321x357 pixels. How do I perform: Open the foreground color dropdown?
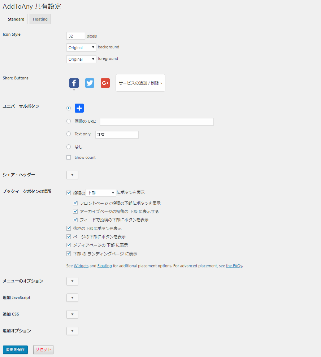(x=81, y=59)
